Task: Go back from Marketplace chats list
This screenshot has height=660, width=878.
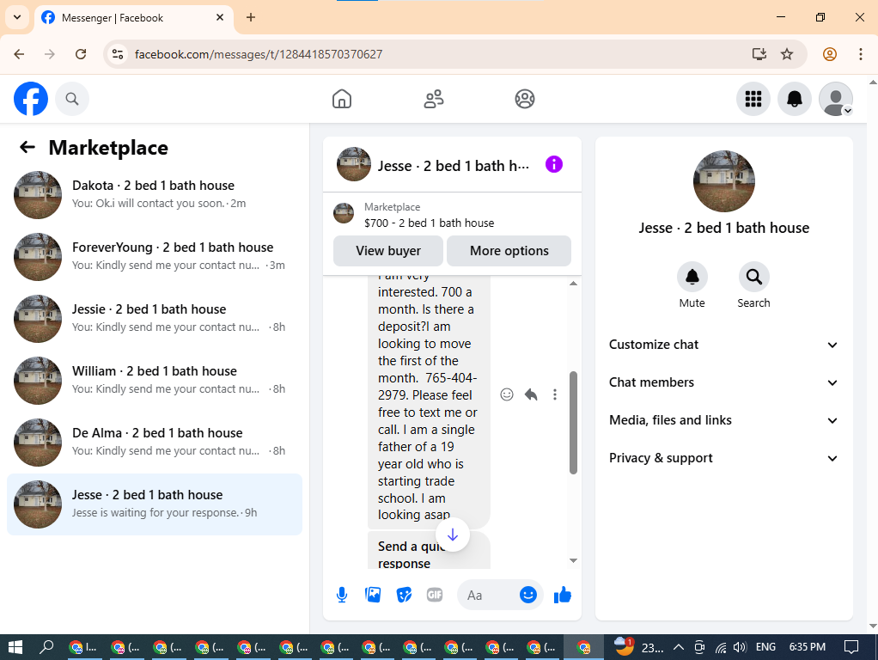Action: [27, 147]
